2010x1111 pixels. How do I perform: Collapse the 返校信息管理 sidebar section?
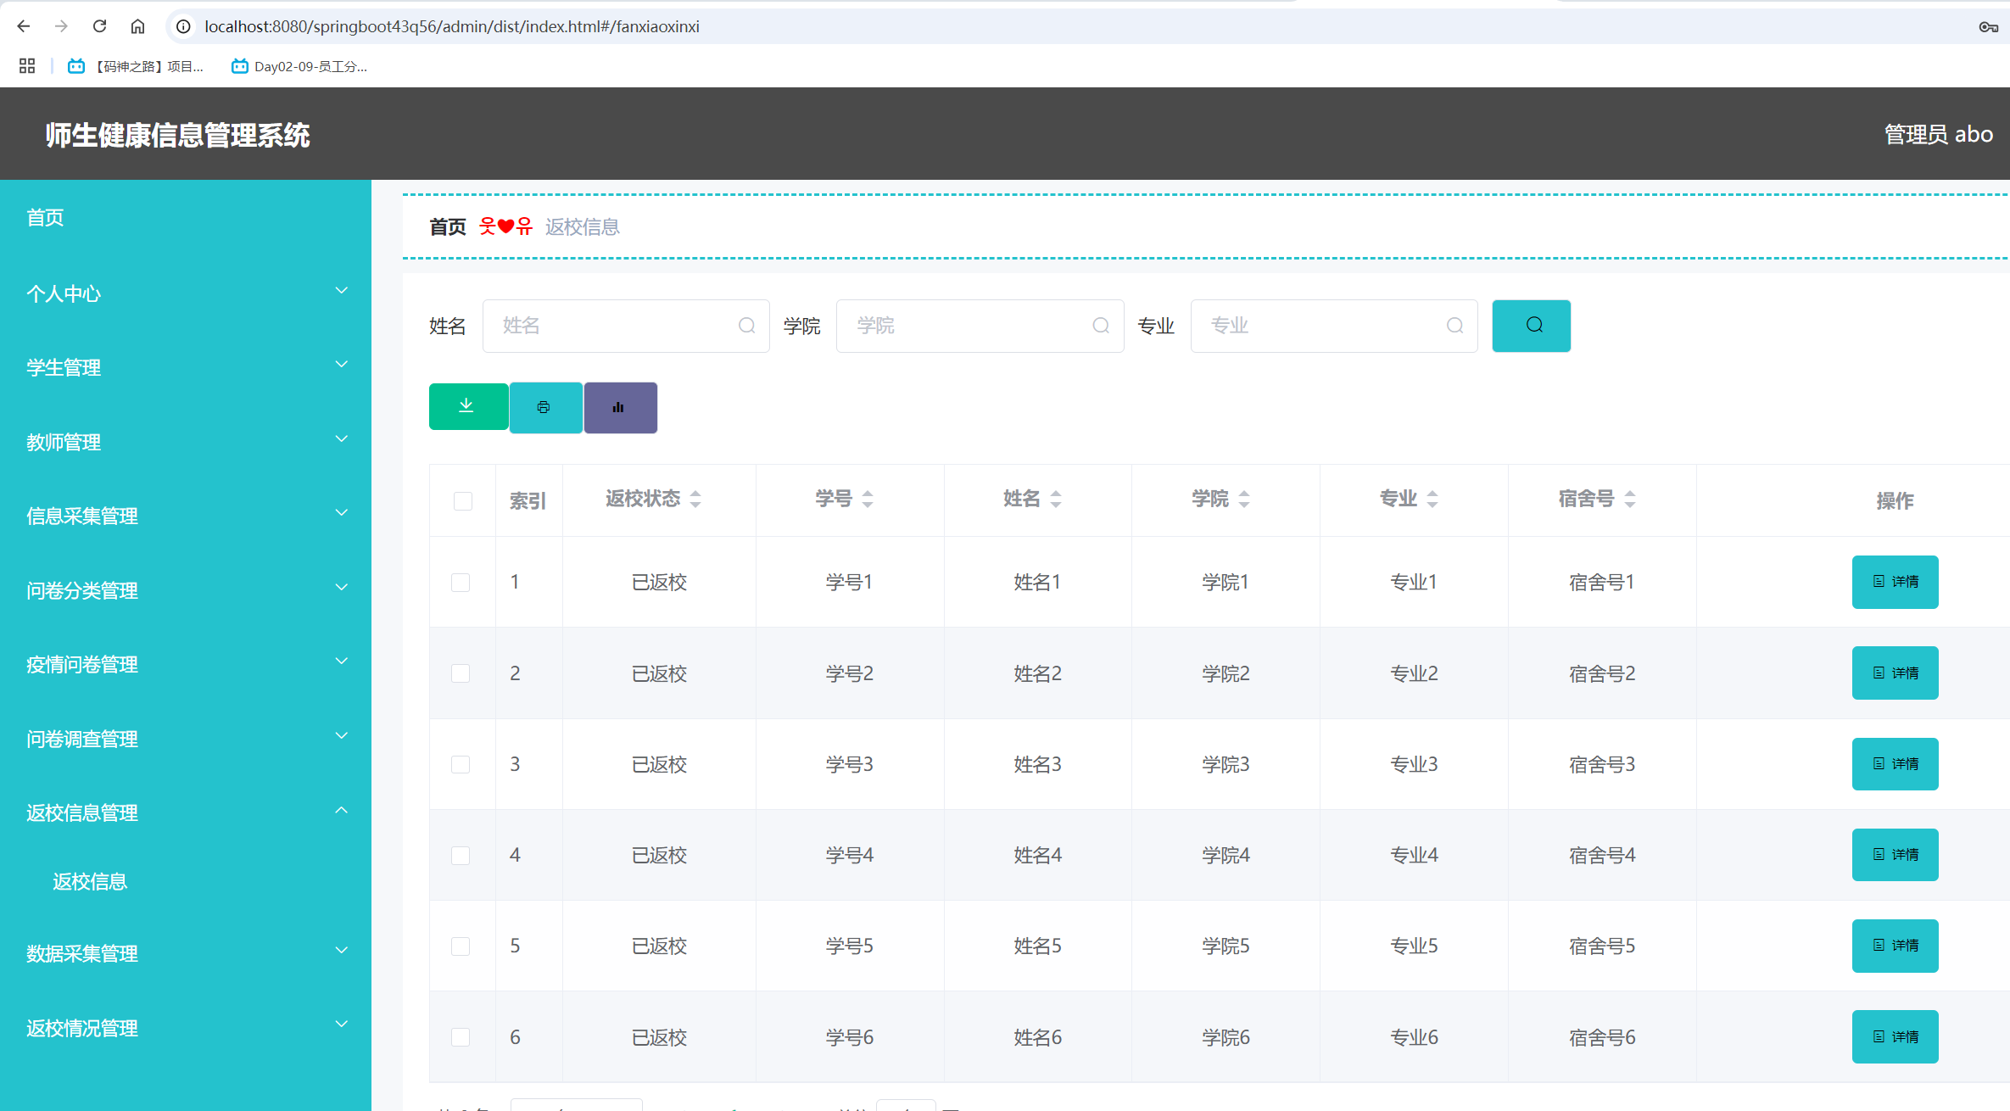(81, 812)
